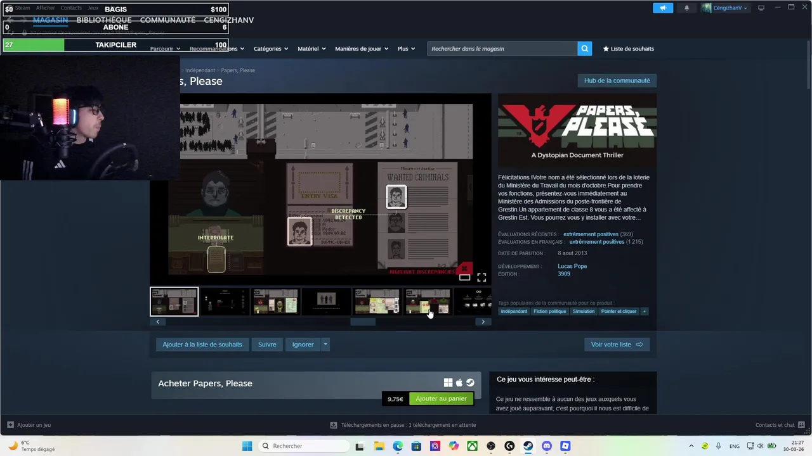Click Ajouter au panier button
Viewport: 812px width, 456px height.
pos(441,398)
